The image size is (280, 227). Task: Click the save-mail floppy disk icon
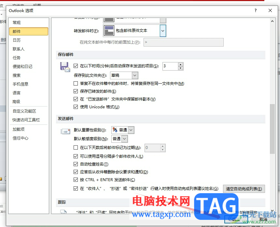65,67
